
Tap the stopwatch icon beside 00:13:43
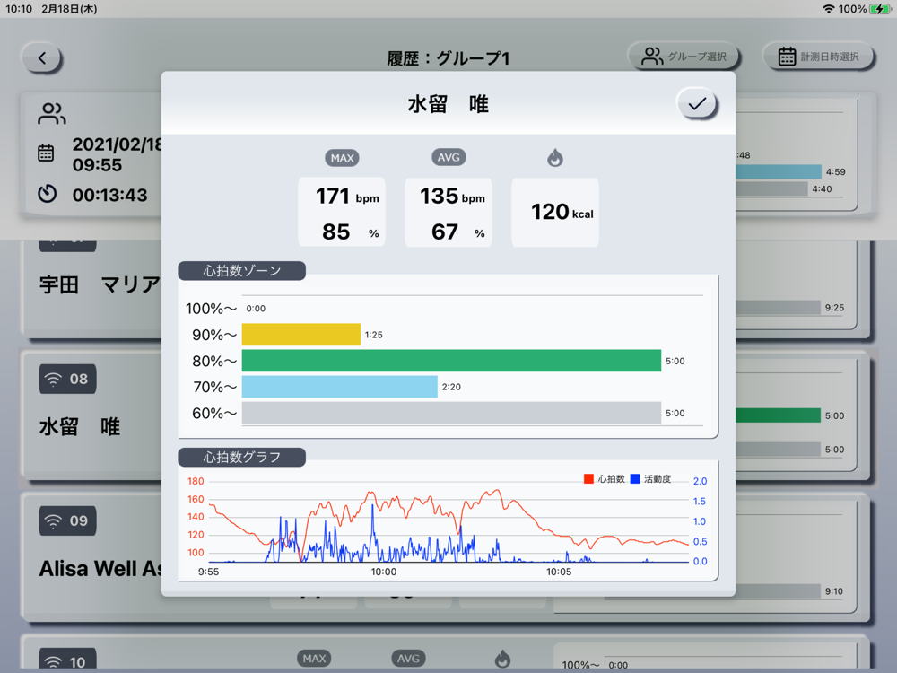(47, 194)
